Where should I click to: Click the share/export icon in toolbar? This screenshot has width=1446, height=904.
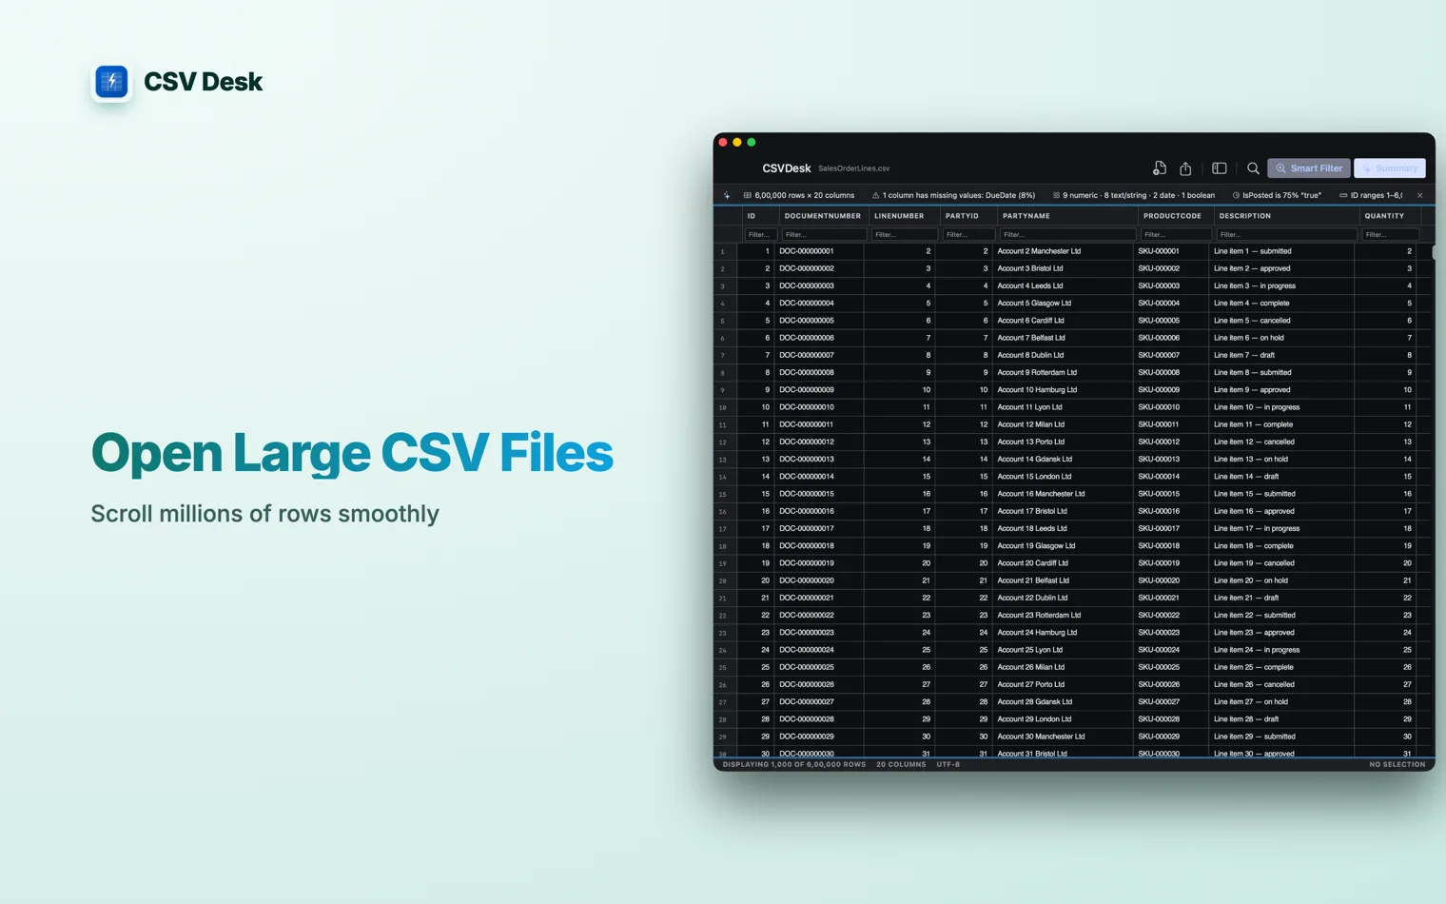(1185, 168)
